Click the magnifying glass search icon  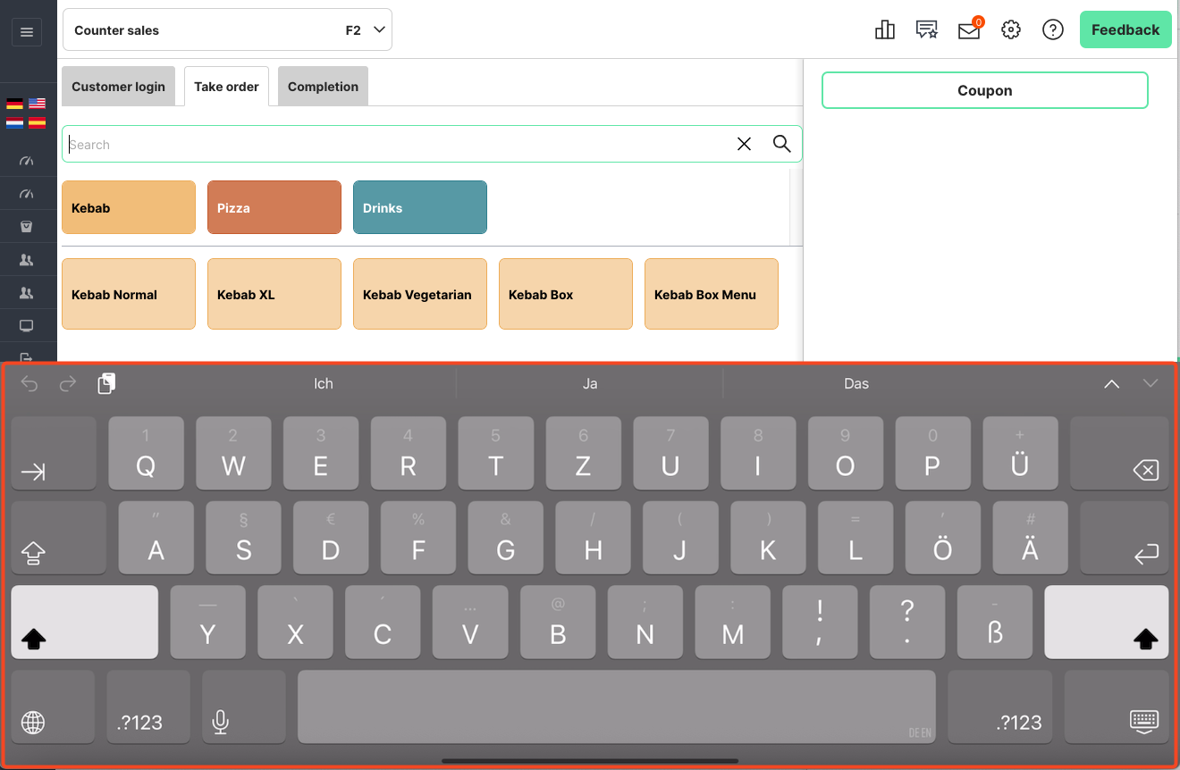[781, 144]
